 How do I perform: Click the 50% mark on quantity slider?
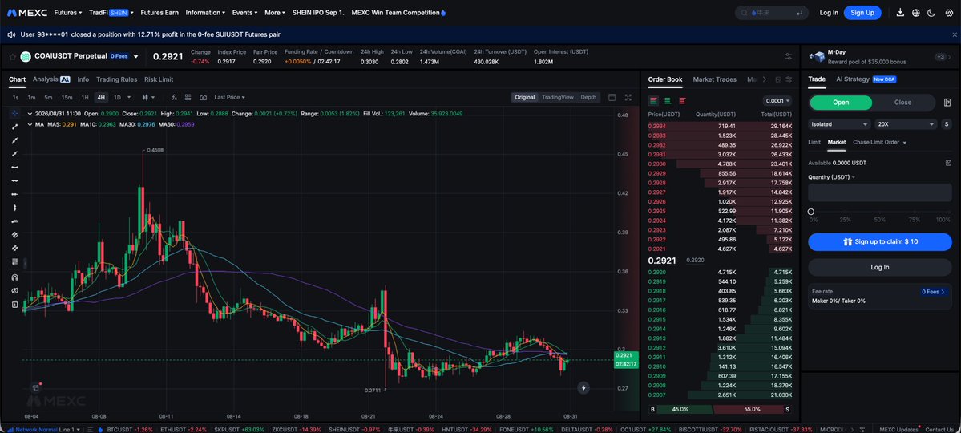[x=879, y=211]
